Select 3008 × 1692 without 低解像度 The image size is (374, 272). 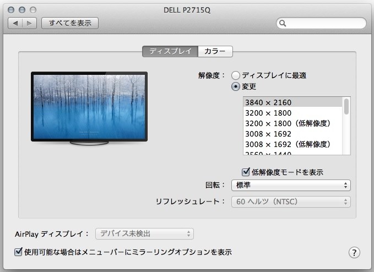292,134
